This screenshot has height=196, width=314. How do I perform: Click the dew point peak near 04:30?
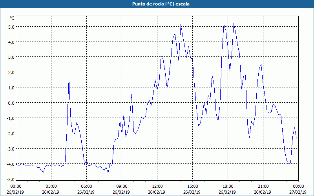tap(69, 78)
